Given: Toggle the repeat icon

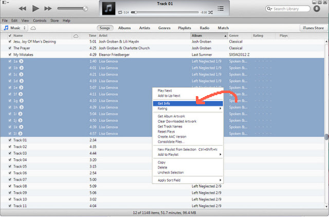Looking at the screenshot, I should [120, 12].
